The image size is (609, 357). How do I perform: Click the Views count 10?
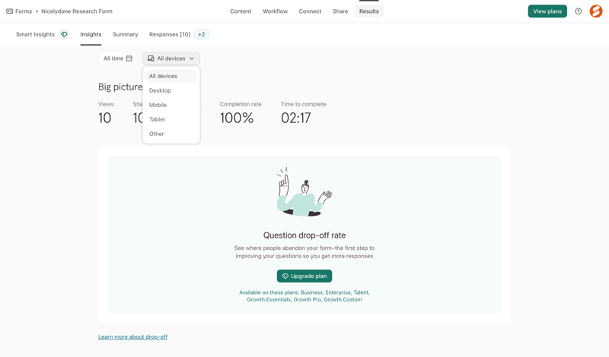pos(104,118)
